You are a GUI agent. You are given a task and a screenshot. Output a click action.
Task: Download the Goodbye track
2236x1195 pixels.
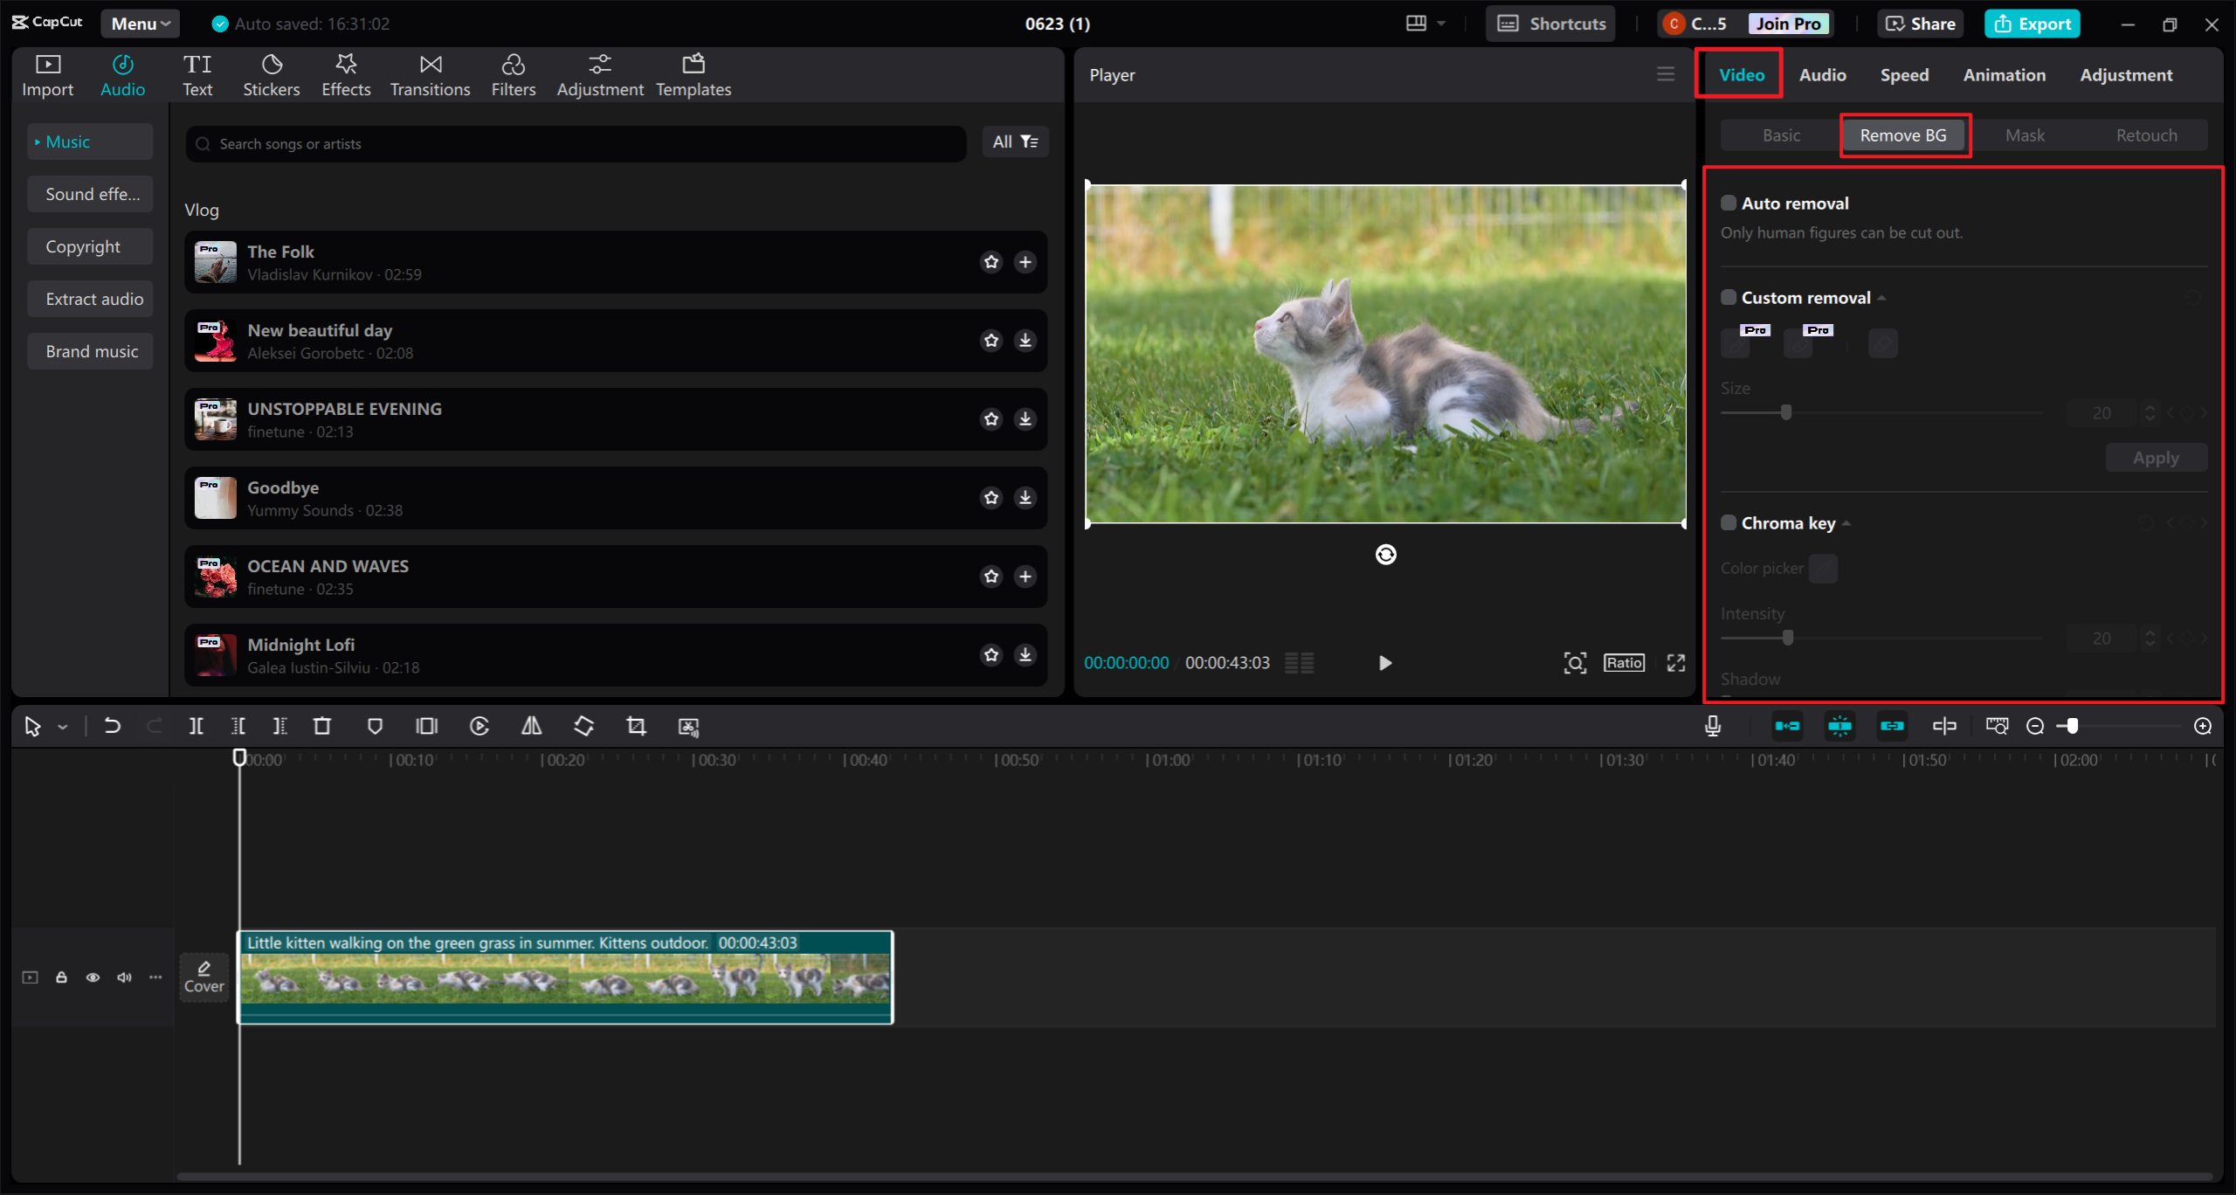coord(1025,498)
